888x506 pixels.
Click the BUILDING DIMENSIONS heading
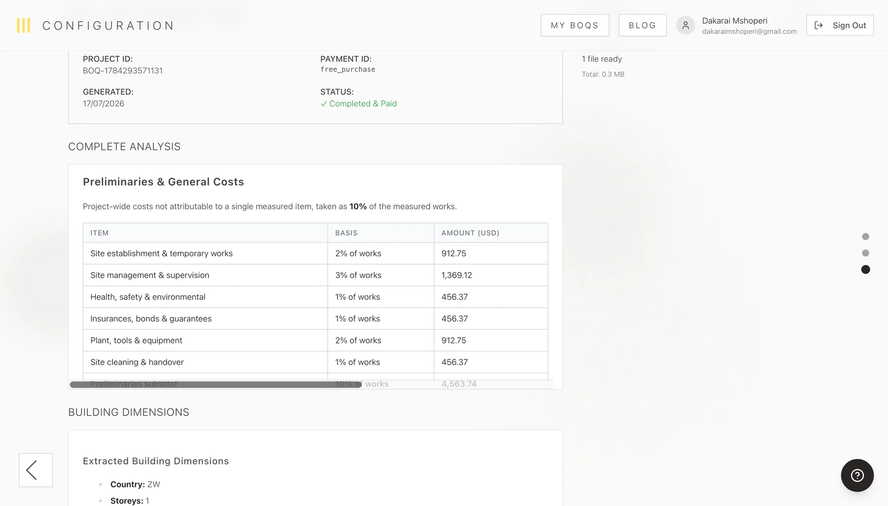(x=129, y=412)
